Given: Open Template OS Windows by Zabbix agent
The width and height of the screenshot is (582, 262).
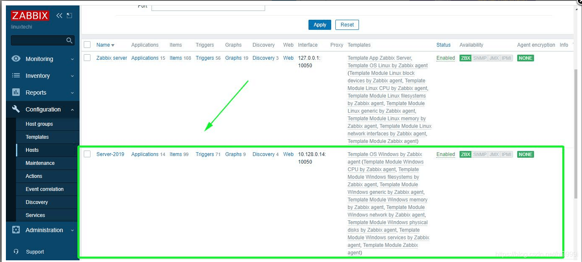Looking at the screenshot, I should (385, 158).
